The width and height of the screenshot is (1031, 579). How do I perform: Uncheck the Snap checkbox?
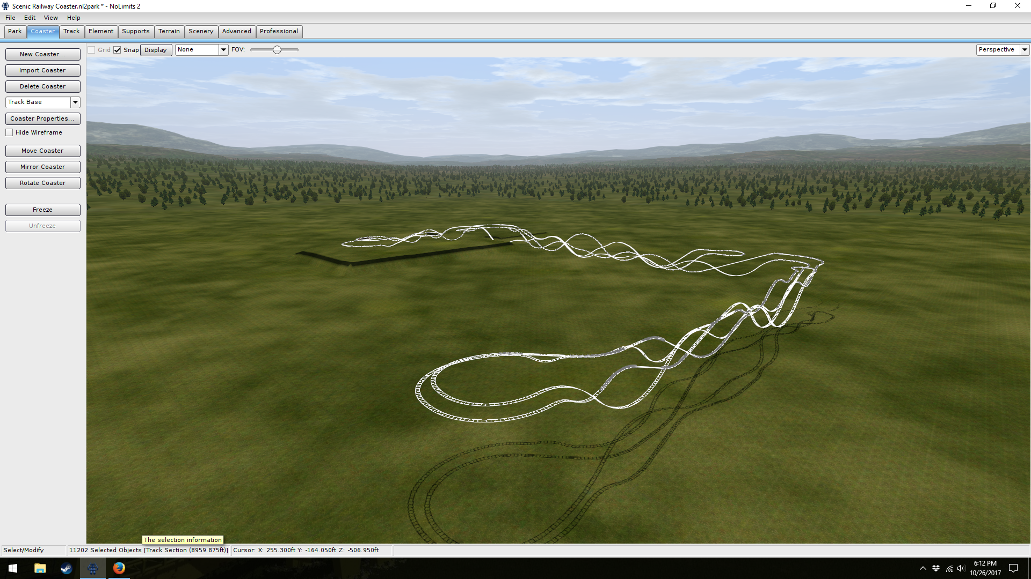coord(117,50)
